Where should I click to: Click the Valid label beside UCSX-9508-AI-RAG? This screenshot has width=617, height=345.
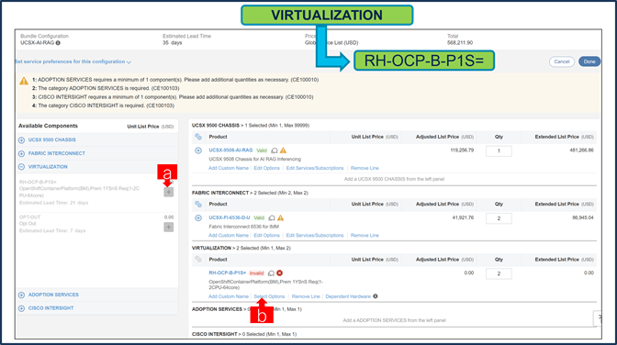coord(262,150)
